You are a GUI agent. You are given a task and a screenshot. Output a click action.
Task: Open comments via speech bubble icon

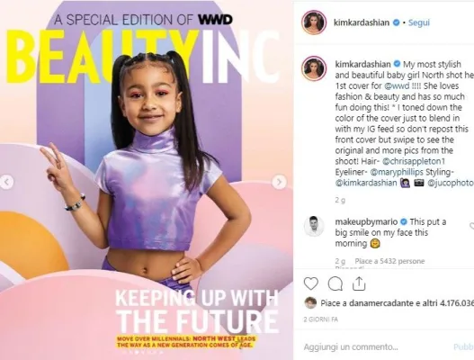pyautogui.click(x=335, y=283)
